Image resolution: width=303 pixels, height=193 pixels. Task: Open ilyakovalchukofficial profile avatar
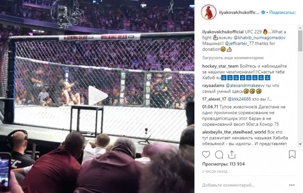tap(208, 12)
